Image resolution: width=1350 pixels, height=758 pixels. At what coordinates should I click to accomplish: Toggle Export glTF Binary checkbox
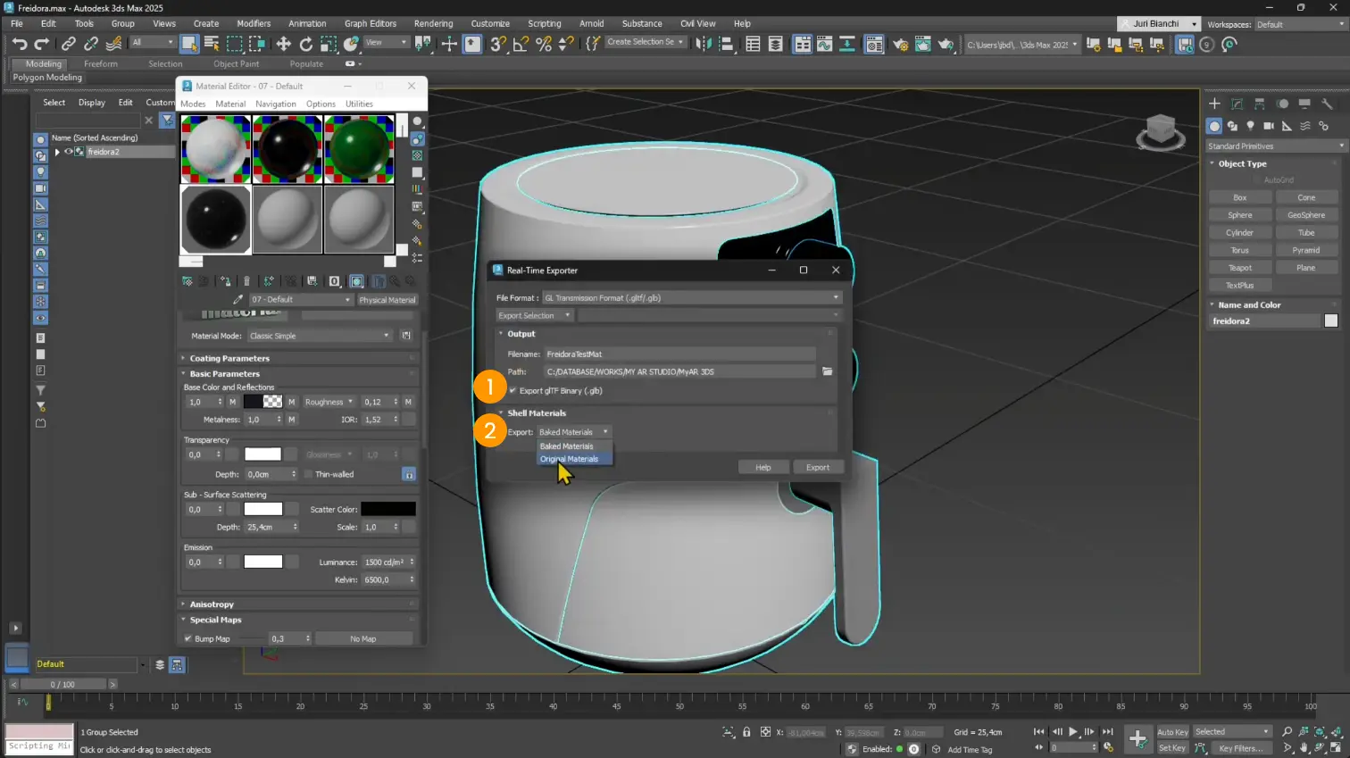[512, 391]
